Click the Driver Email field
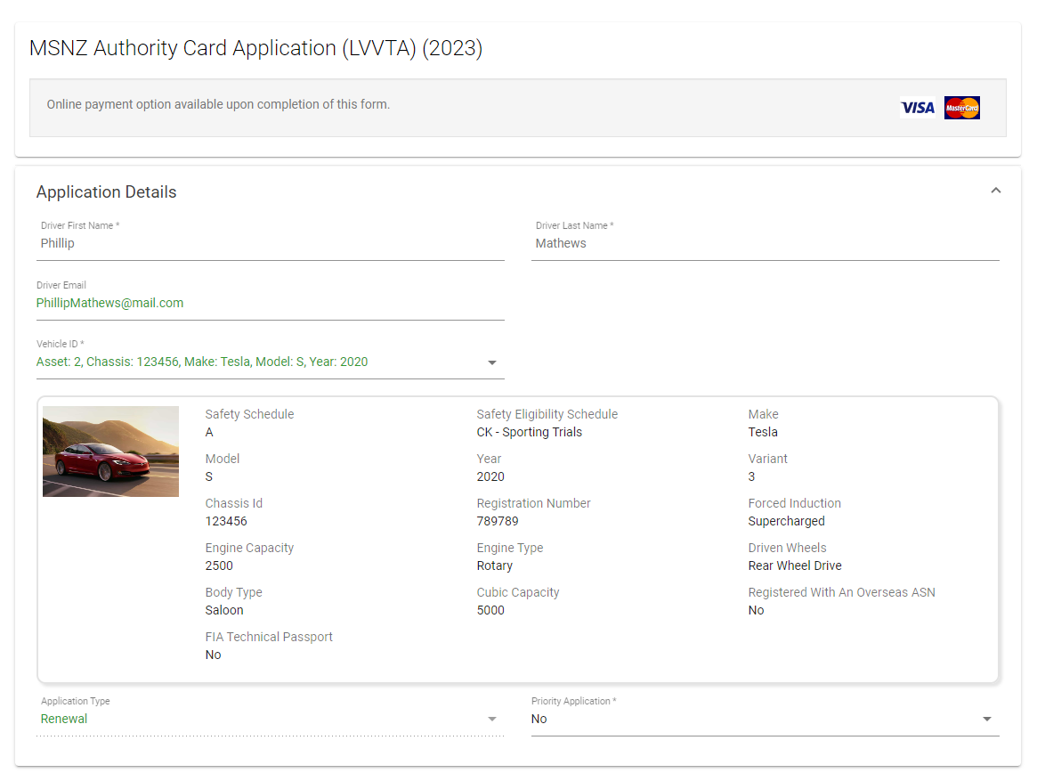The image size is (1037, 773). point(271,303)
